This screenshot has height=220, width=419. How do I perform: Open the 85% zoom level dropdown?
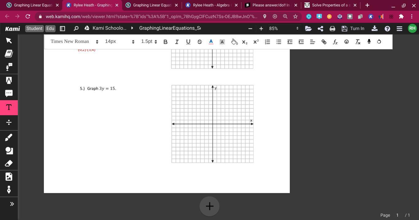[x=283, y=28]
